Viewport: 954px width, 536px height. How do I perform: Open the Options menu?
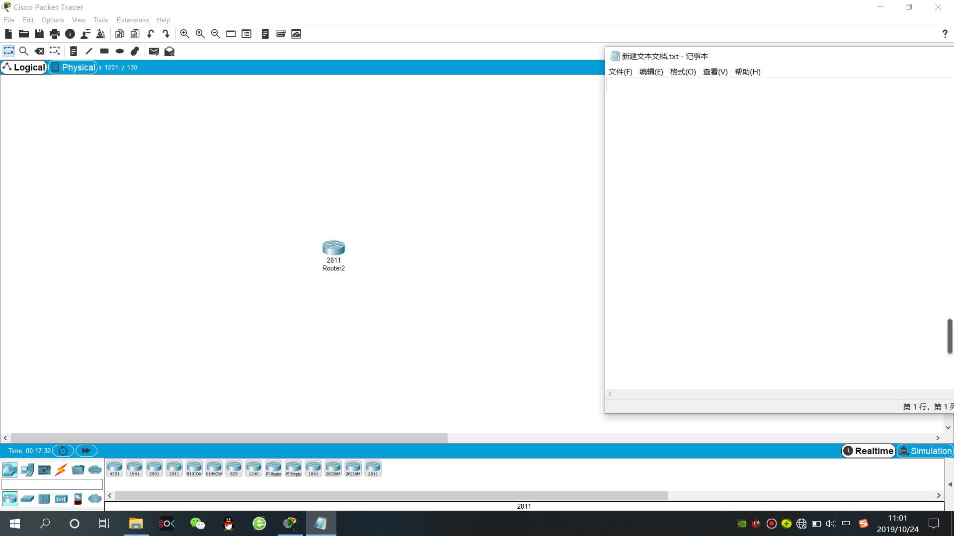pos(52,20)
